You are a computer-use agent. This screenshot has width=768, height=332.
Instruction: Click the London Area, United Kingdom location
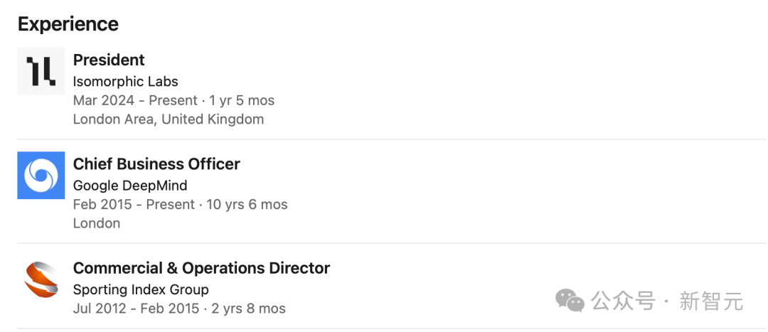[x=169, y=119]
